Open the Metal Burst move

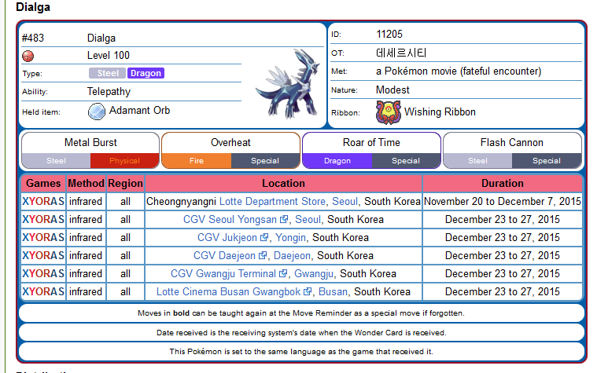pos(90,143)
